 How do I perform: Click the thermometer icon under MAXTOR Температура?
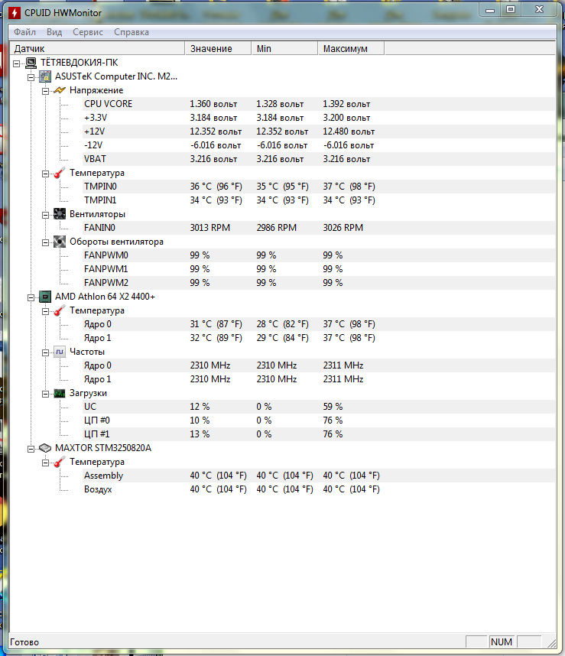60,462
